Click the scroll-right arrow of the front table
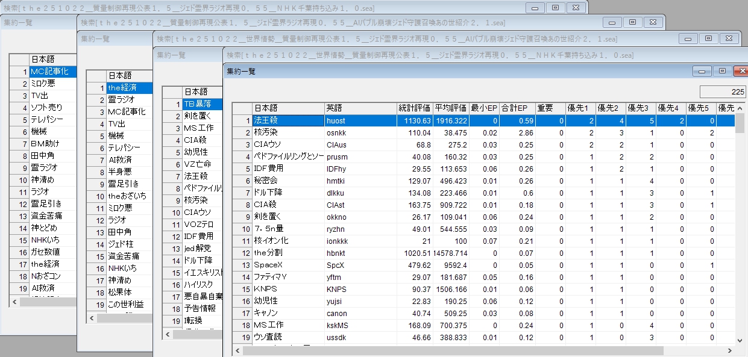 point(731,350)
